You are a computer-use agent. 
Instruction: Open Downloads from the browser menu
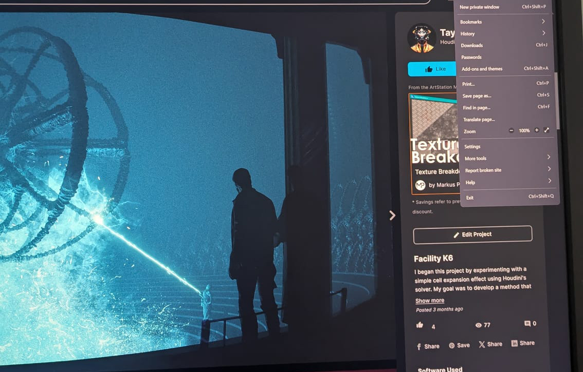click(504, 45)
